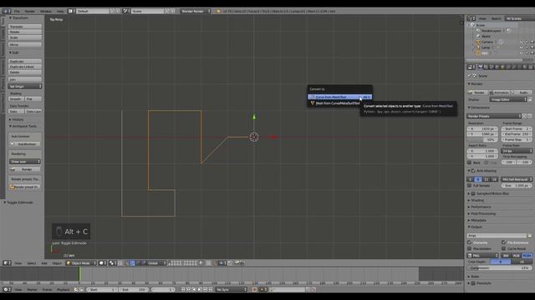Click the Rotate button
Image resolution: width=535 pixels, height=300 pixels.
25,32
